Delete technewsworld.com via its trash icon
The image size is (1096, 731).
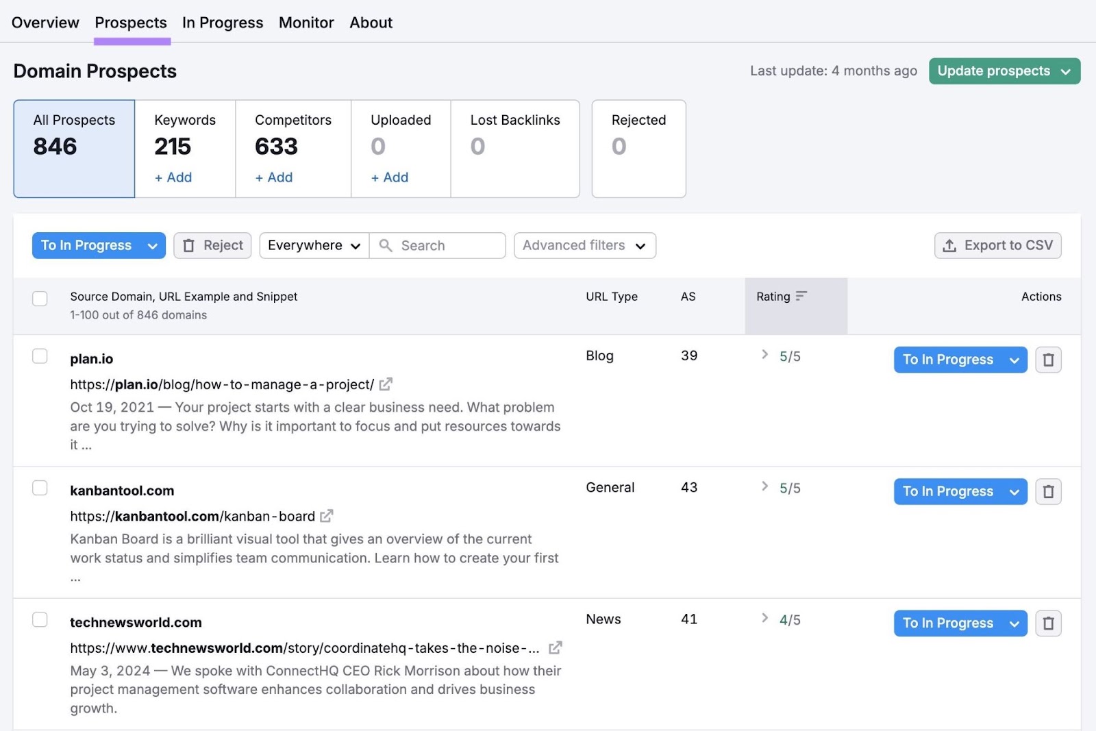tap(1048, 623)
